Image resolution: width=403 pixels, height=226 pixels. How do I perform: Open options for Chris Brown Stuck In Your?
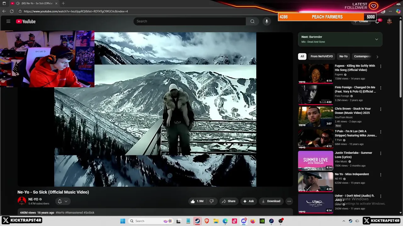click(381, 109)
